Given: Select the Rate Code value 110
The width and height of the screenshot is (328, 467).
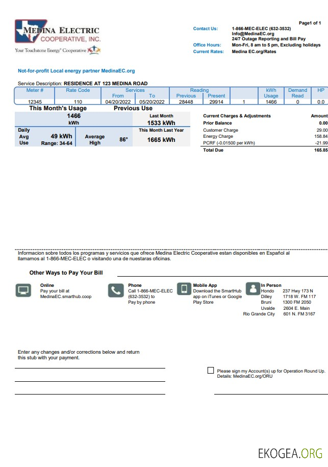Looking at the screenshot, I should click(78, 102).
